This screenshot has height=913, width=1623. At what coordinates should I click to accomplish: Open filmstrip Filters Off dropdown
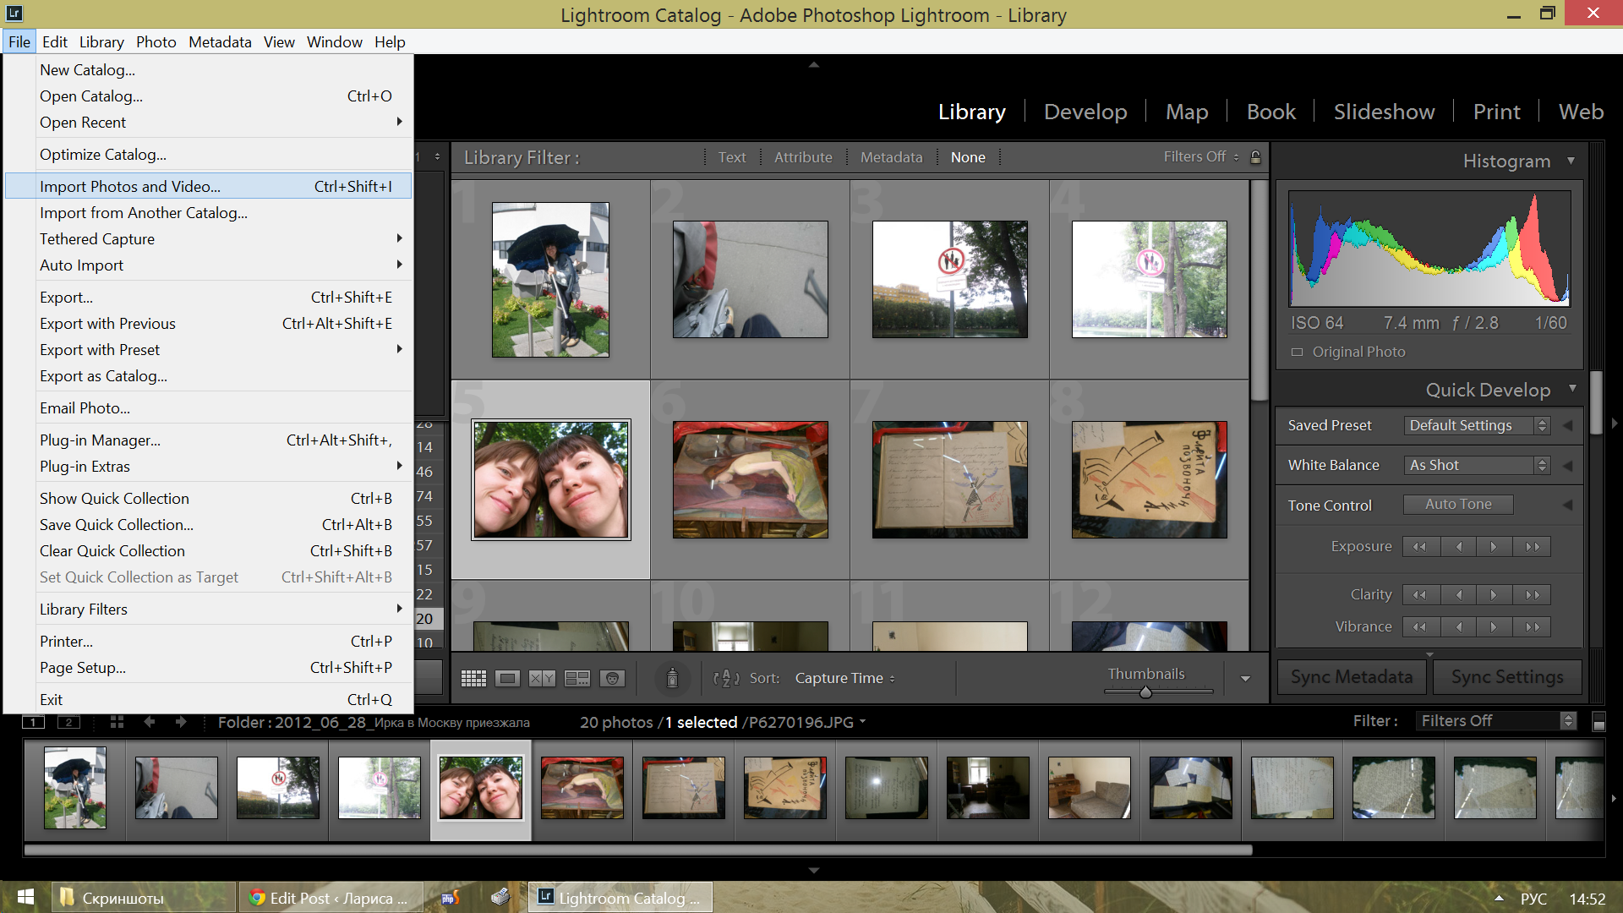(x=1497, y=721)
